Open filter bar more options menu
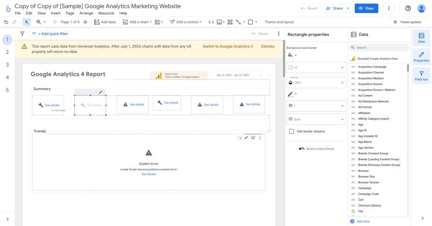Image resolution: width=432 pixels, height=226 pixels. pyautogui.click(x=278, y=34)
